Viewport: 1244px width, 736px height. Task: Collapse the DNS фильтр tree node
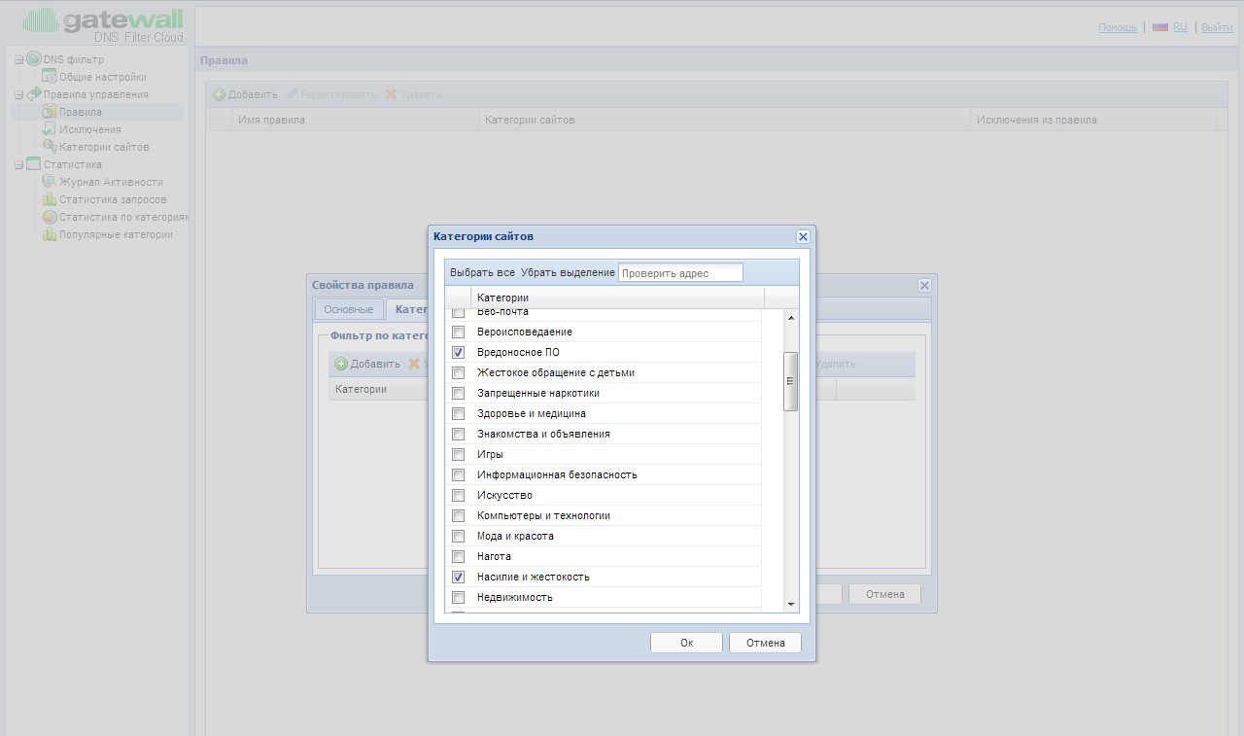(18, 60)
